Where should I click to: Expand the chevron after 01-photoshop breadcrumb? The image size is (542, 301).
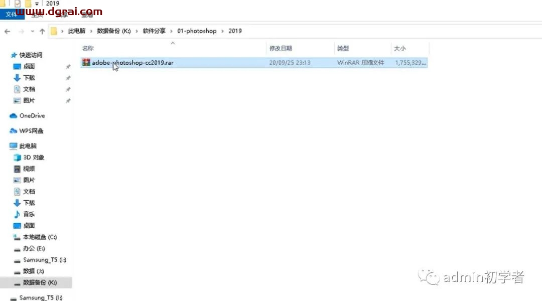coord(222,31)
